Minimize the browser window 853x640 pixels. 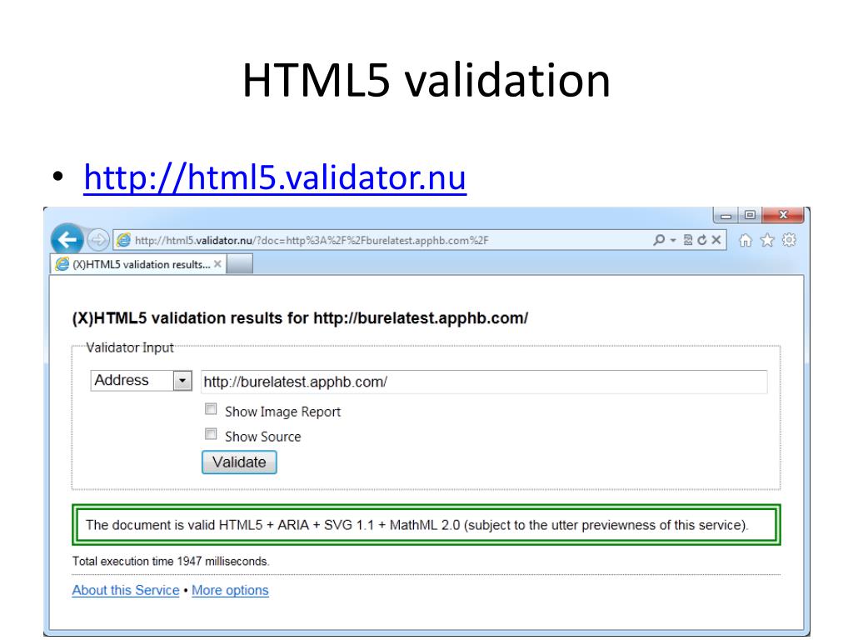click(x=726, y=216)
